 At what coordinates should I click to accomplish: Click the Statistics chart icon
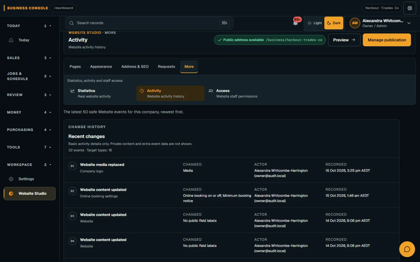tap(73, 91)
